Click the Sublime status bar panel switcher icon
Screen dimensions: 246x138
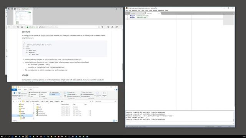coord(127,126)
